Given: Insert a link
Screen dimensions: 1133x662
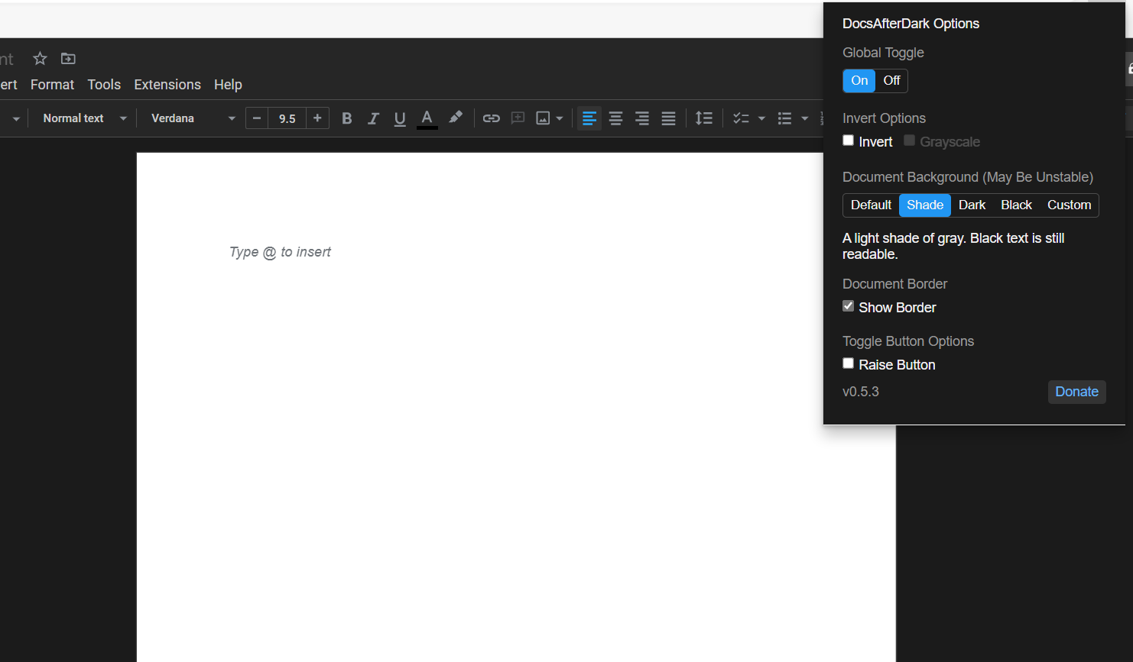Looking at the screenshot, I should tap(491, 118).
